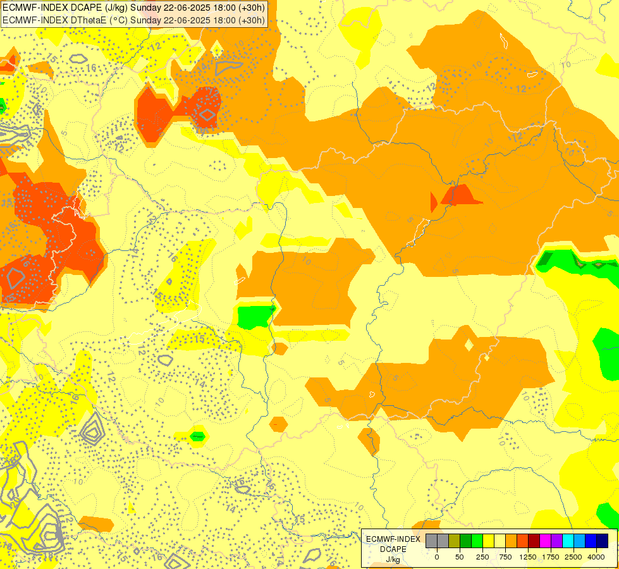Click the bright green legend swatch
Image resolution: width=619 pixels, height=569 pixels.
tap(477, 541)
